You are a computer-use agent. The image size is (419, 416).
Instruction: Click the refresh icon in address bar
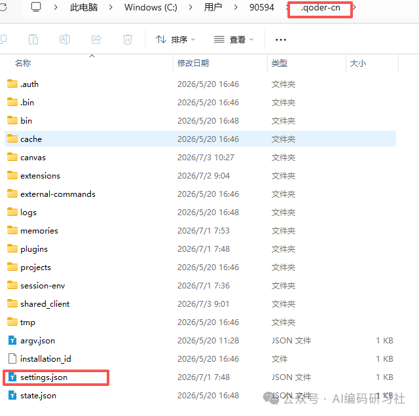point(3,7)
